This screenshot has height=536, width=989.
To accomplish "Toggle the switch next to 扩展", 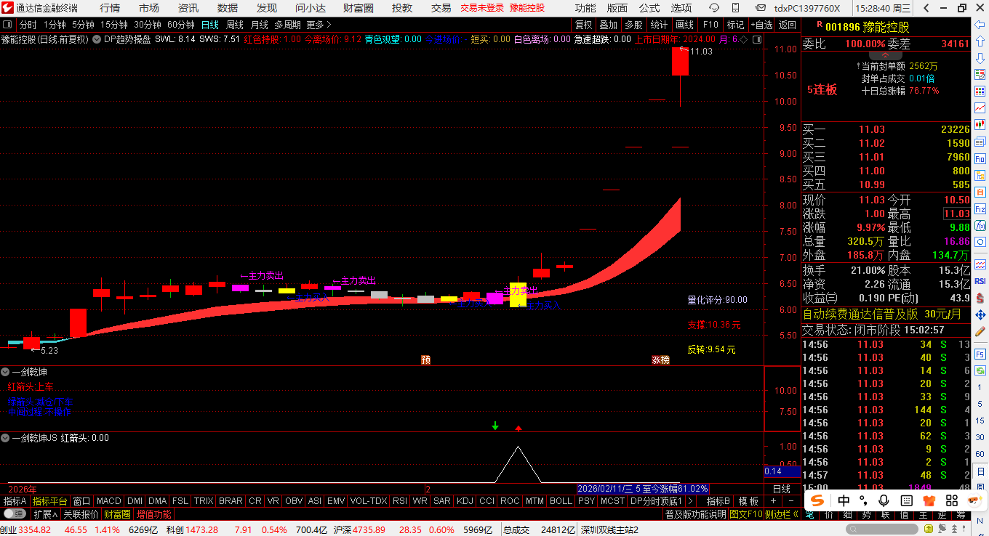I will (x=14, y=513).
